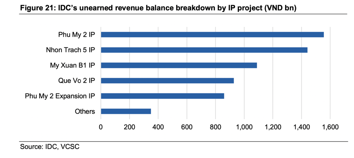Select the 1,600 axis tick label
This screenshot has height=158, width=354.
[330, 127]
